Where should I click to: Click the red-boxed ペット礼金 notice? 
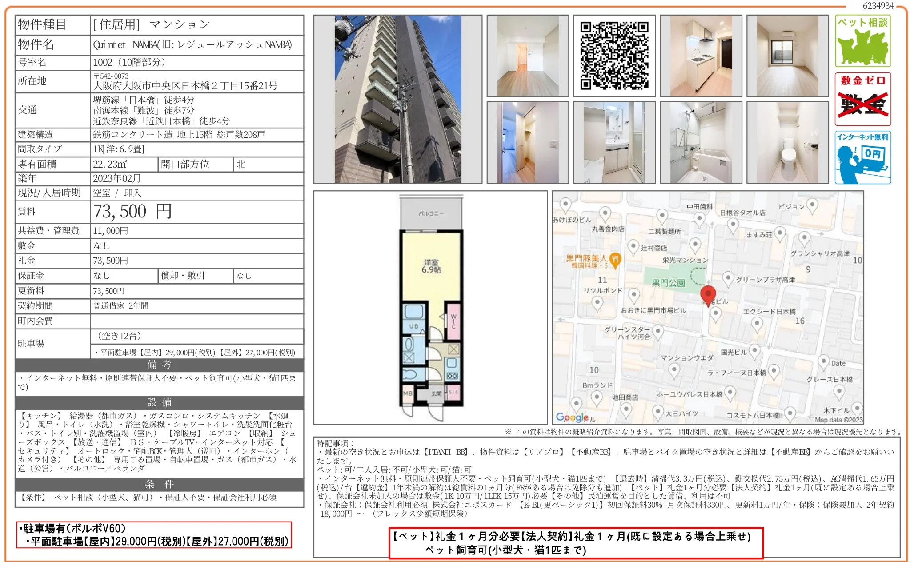pyautogui.click(x=575, y=543)
